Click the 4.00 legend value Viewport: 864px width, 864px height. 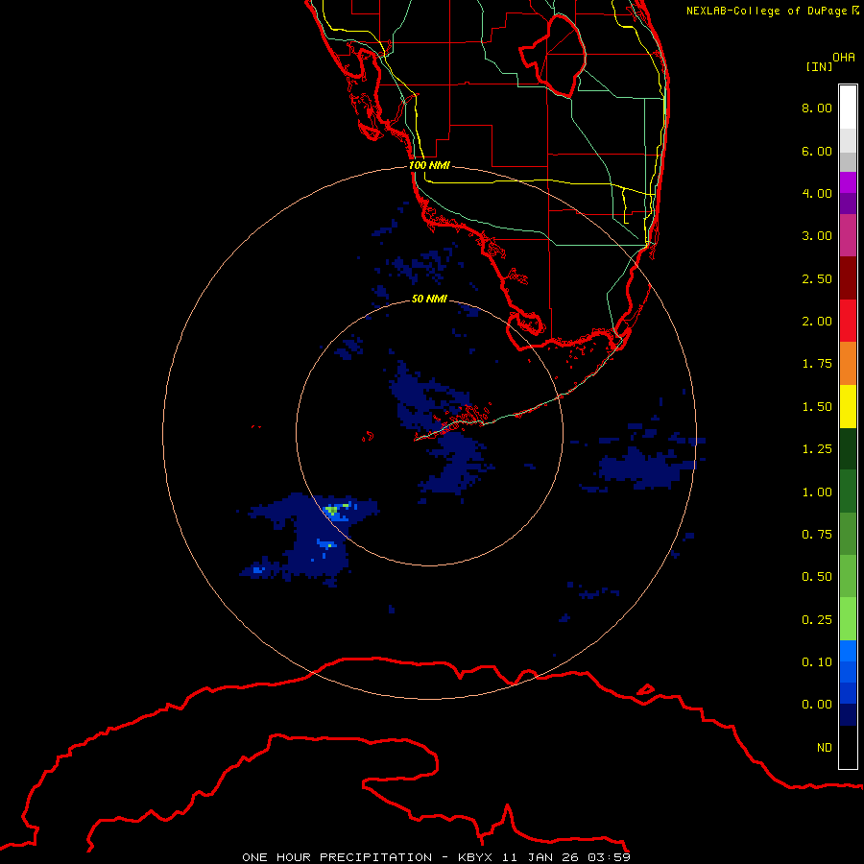pos(817,193)
